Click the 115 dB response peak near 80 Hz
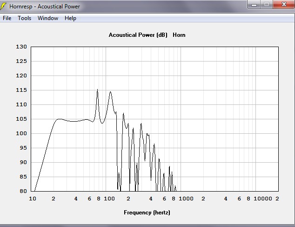 tap(97, 90)
